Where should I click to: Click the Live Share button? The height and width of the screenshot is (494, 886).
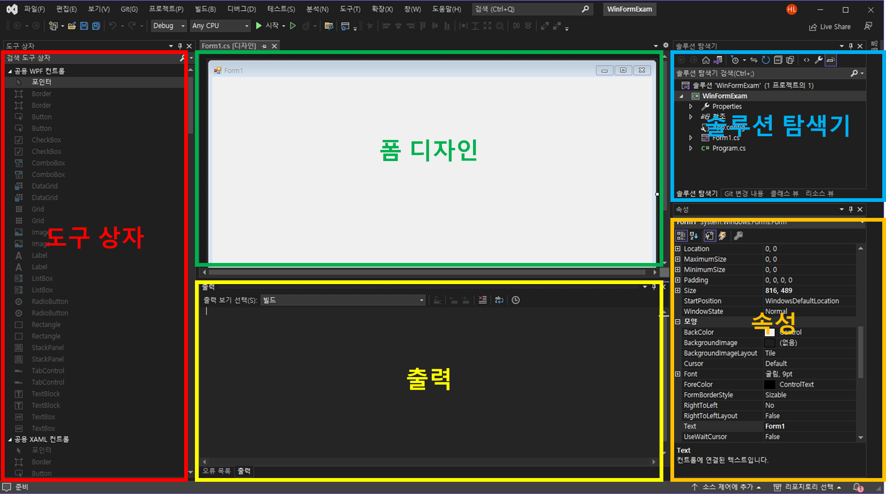pos(830,27)
